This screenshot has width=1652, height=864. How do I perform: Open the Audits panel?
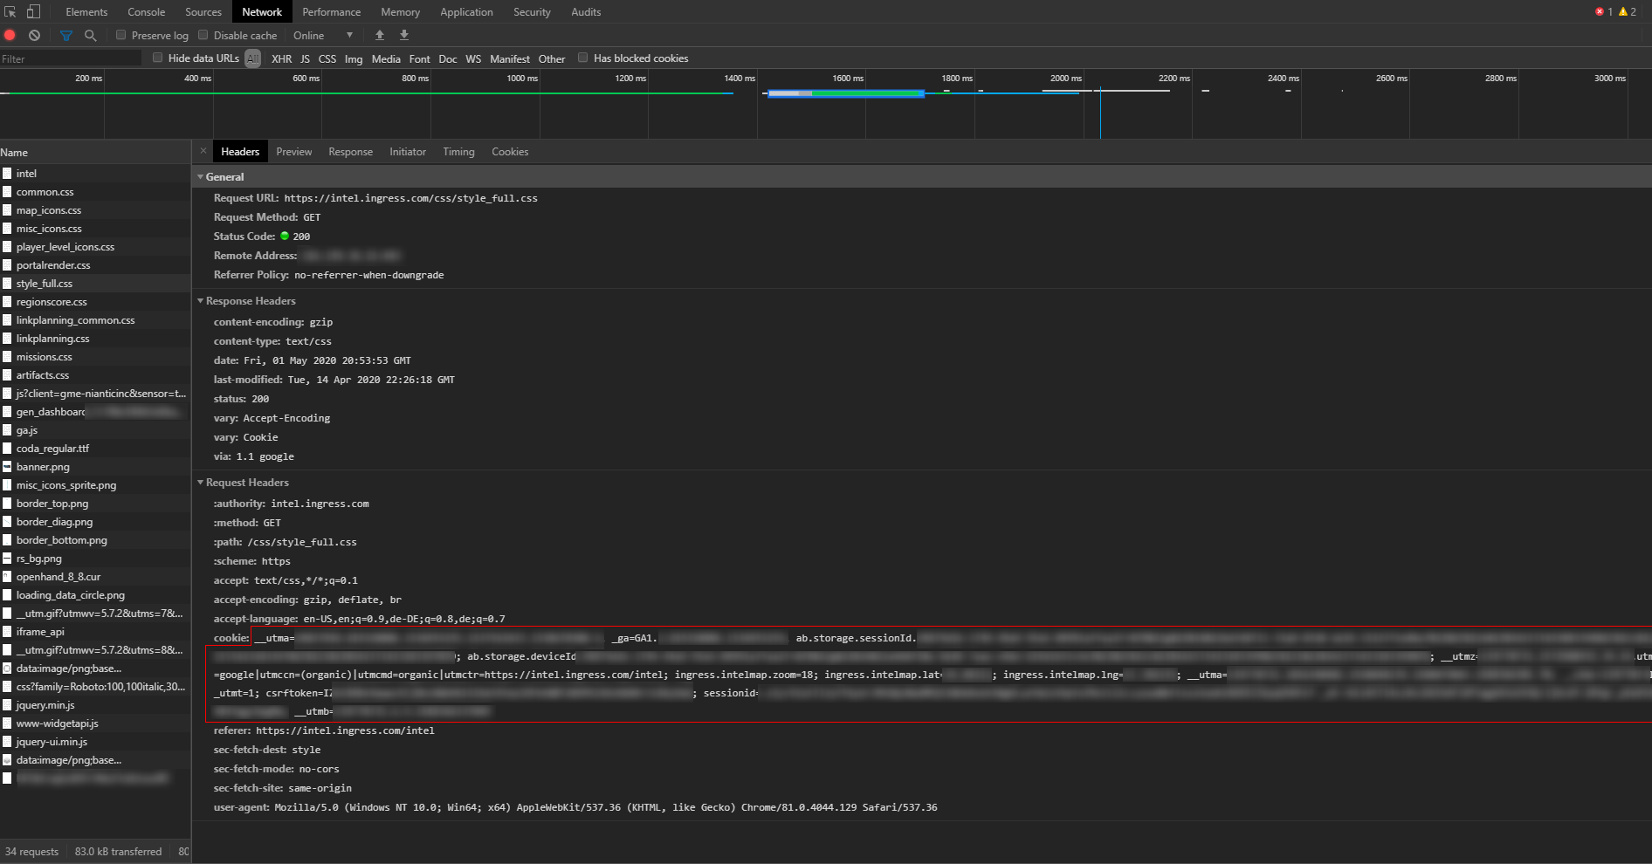coord(586,11)
